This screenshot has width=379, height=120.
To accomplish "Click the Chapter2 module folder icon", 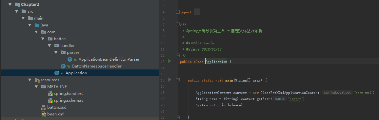I will (x=17, y=5).
